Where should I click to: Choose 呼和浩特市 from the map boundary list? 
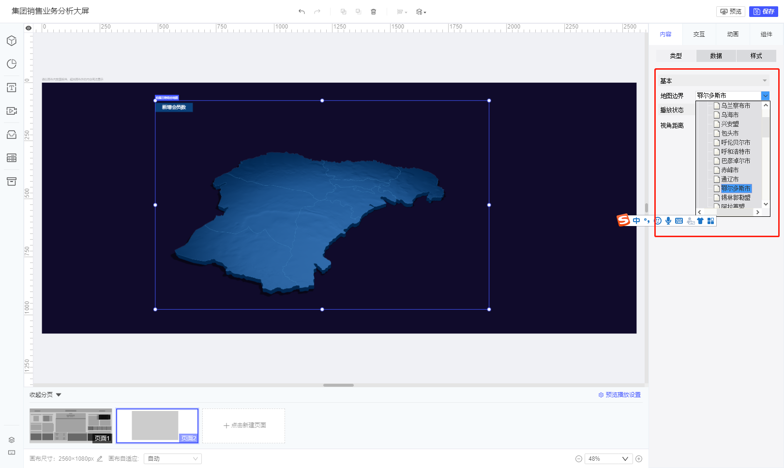pyautogui.click(x=736, y=151)
